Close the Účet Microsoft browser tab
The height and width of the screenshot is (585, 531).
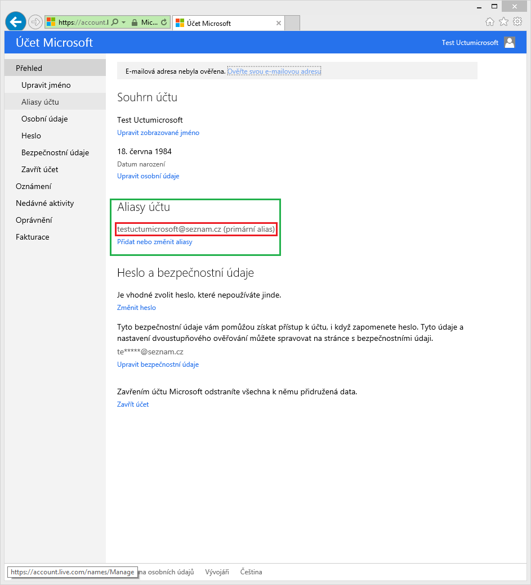click(x=279, y=23)
